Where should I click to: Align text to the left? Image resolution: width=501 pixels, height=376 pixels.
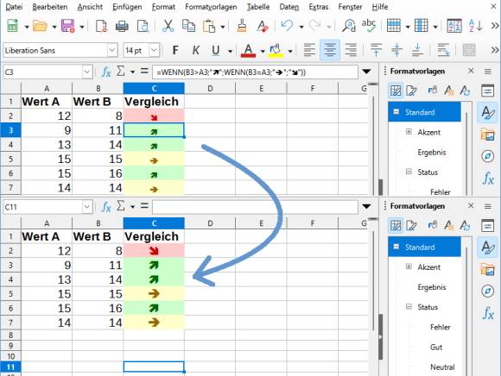309,50
